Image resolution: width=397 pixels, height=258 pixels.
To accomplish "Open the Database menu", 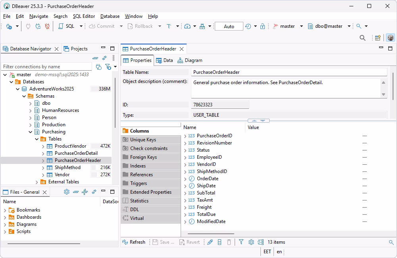I will pyautogui.click(x=110, y=16).
